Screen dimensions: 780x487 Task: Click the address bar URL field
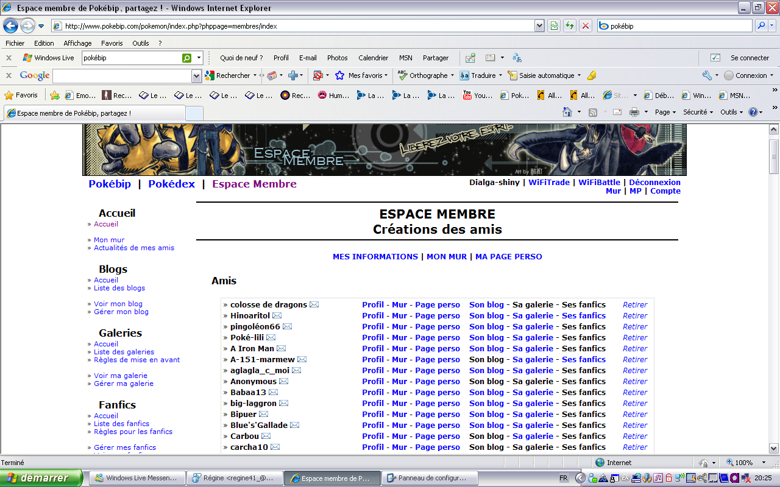click(292, 26)
